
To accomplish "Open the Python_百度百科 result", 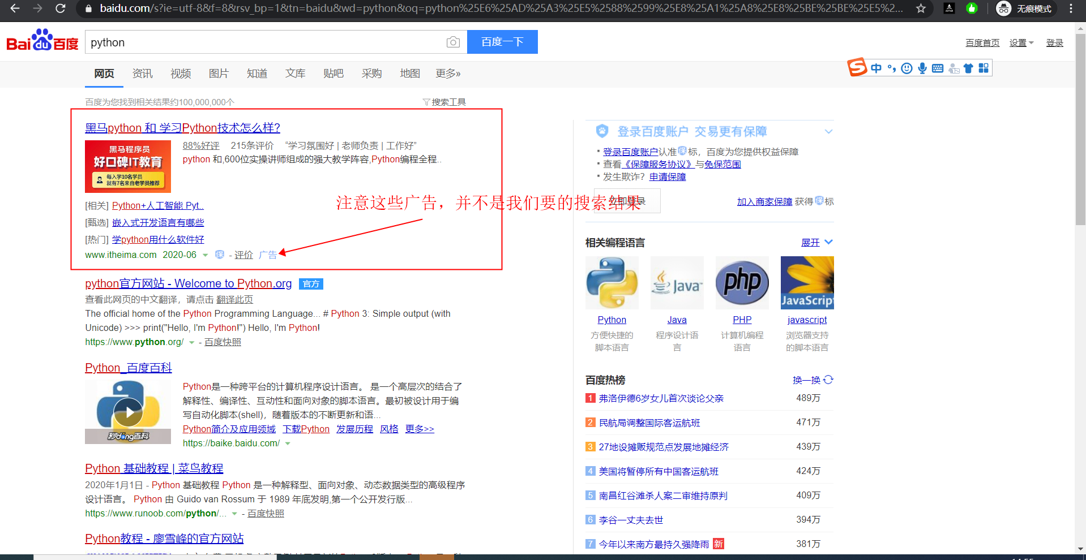I will [x=129, y=368].
